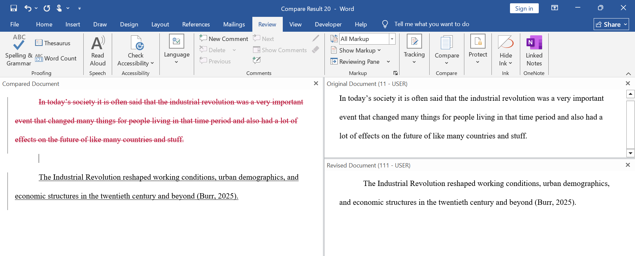This screenshot has width=635, height=256.
Task: Toggle the Reviewing Pane button
Action: pyautogui.click(x=355, y=61)
